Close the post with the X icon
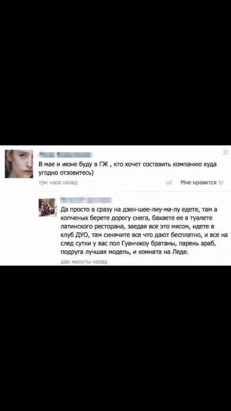 point(225,152)
